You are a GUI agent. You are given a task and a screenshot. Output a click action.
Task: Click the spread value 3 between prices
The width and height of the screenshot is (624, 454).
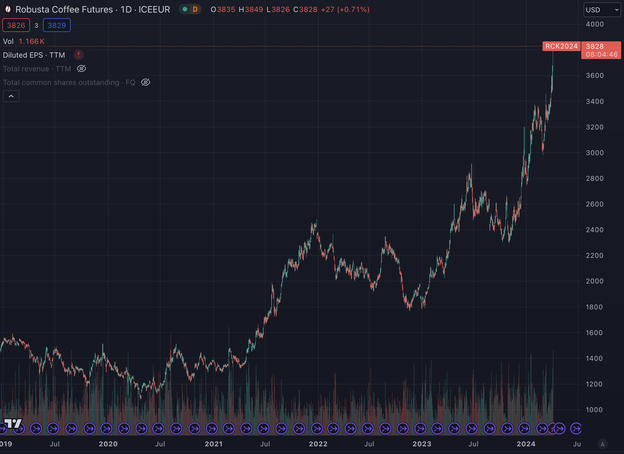[36, 25]
